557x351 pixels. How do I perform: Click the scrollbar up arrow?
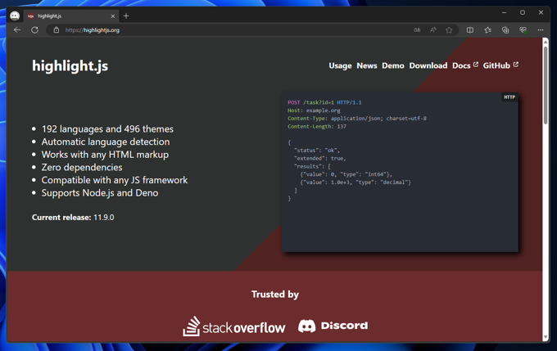546,41
